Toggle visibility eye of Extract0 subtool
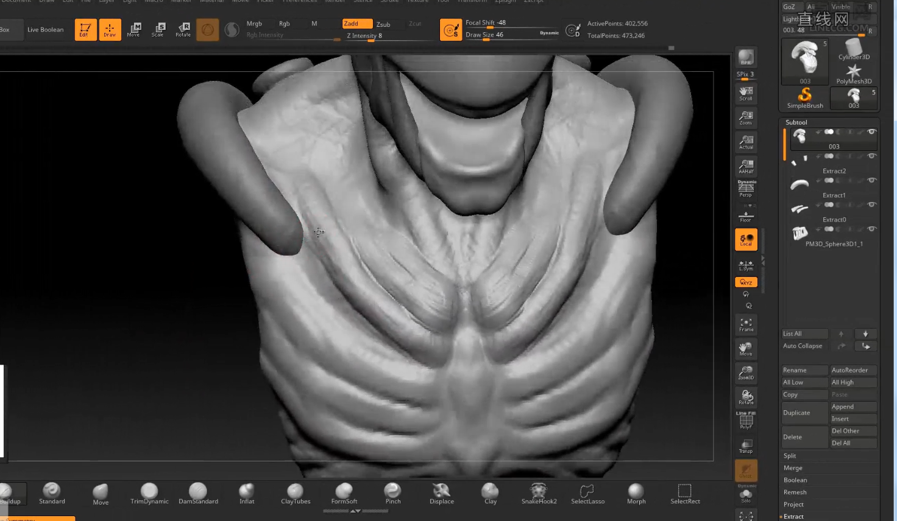Viewport: 897px width, 521px height. (871, 205)
